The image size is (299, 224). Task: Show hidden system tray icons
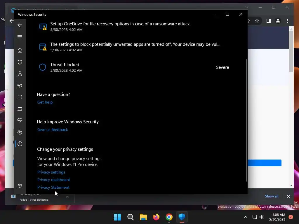point(246,217)
